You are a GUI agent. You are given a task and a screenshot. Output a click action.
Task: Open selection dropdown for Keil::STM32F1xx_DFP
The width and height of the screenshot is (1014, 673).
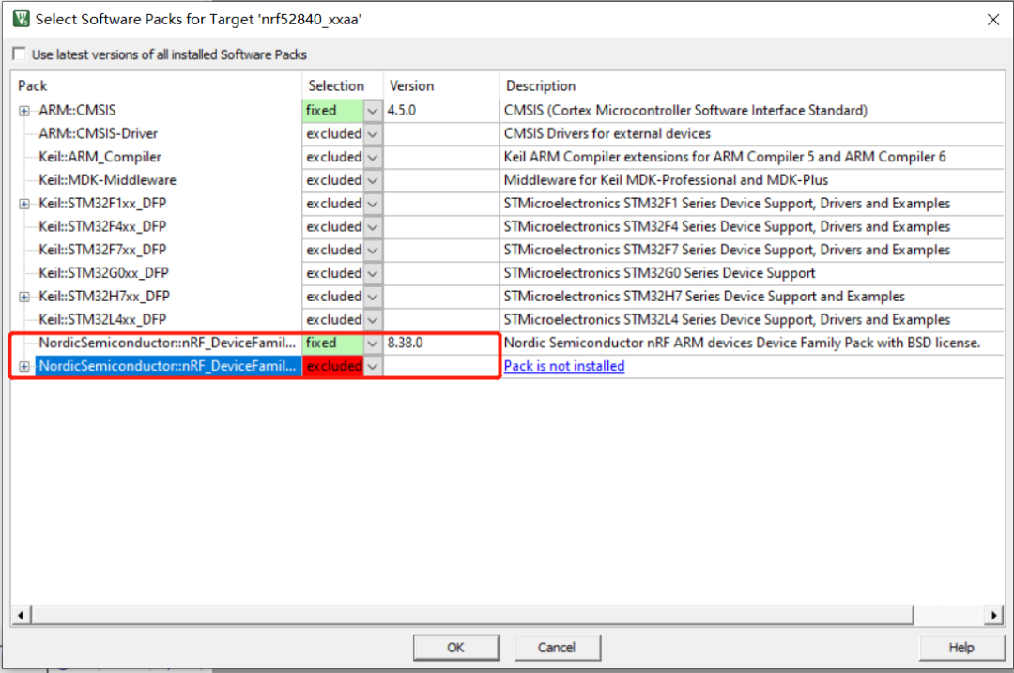pos(373,204)
